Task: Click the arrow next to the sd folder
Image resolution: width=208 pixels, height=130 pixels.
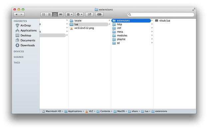Action: point(152,43)
